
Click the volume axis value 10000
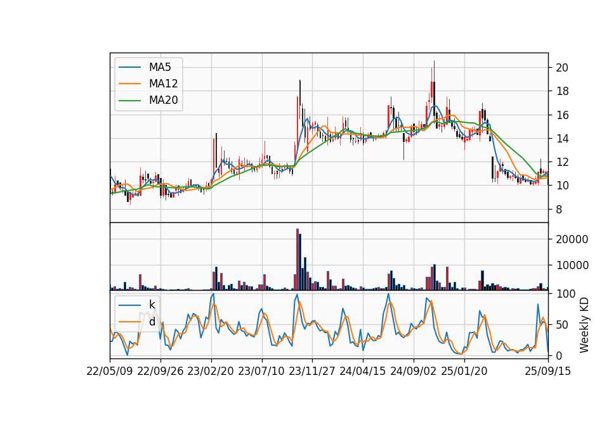pos(572,265)
